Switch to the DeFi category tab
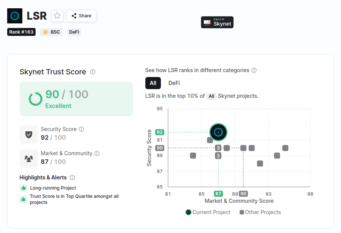This screenshot has width=341, height=233. click(174, 83)
